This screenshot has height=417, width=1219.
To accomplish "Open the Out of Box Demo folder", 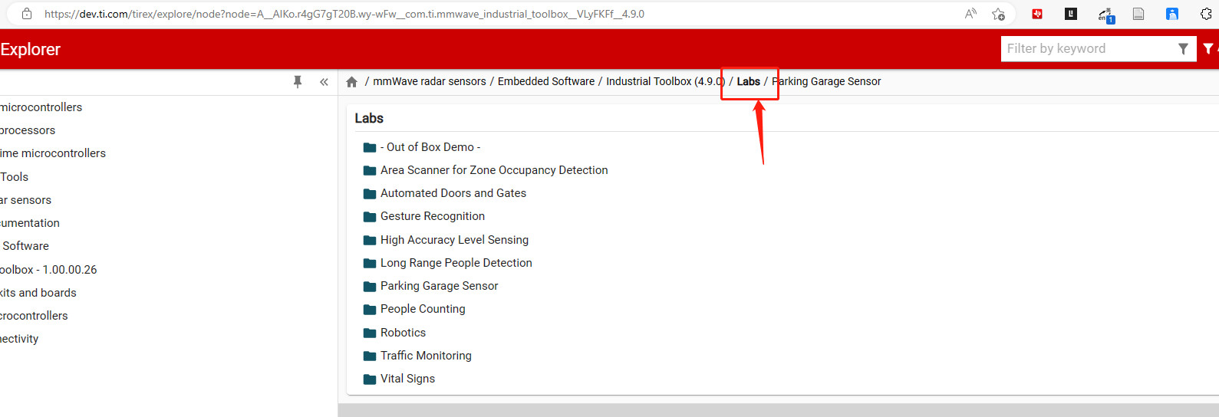I will [422, 147].
